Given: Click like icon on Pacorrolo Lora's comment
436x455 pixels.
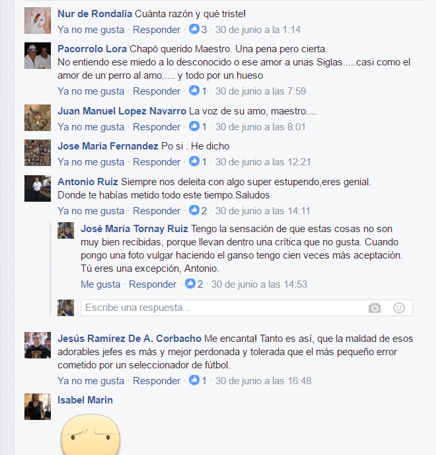Looking at the screenshot, I should 194,91.
